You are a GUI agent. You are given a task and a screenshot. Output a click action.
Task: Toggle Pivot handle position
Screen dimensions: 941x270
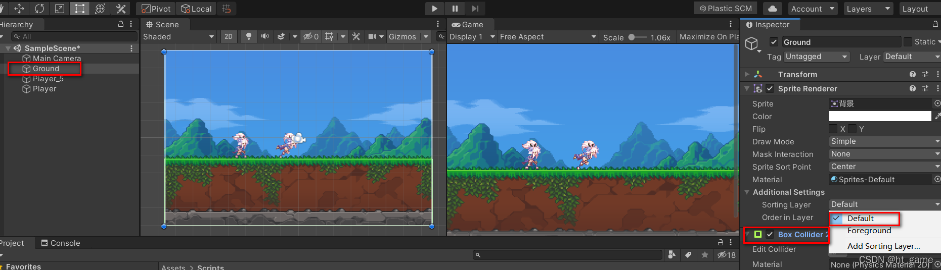tap(156, 9)
